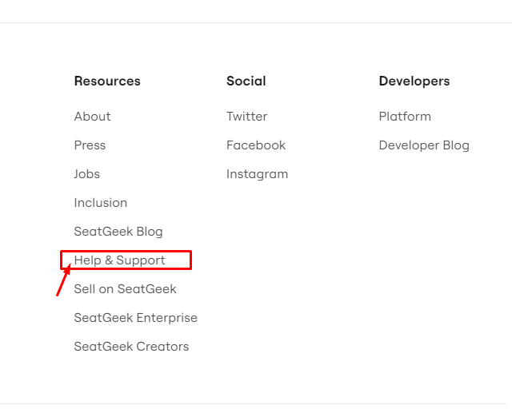The height and width of the screenshot is (409, 512).
Task: Open the Jobs page link
Action: tap(87, 174)
